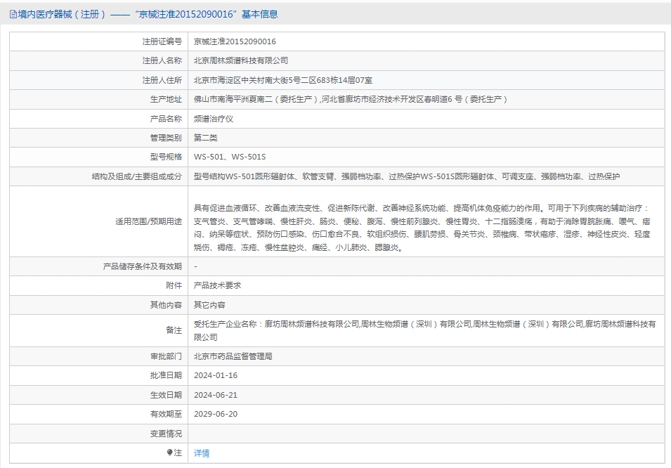Image resolution: width=671 pixels, height=468 pixels.
Task: Click the label 生效日期
Action: [166, 395]
